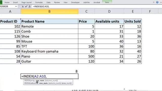
Task: Cancel formula entry with the X icon
Action: (23, 7)
